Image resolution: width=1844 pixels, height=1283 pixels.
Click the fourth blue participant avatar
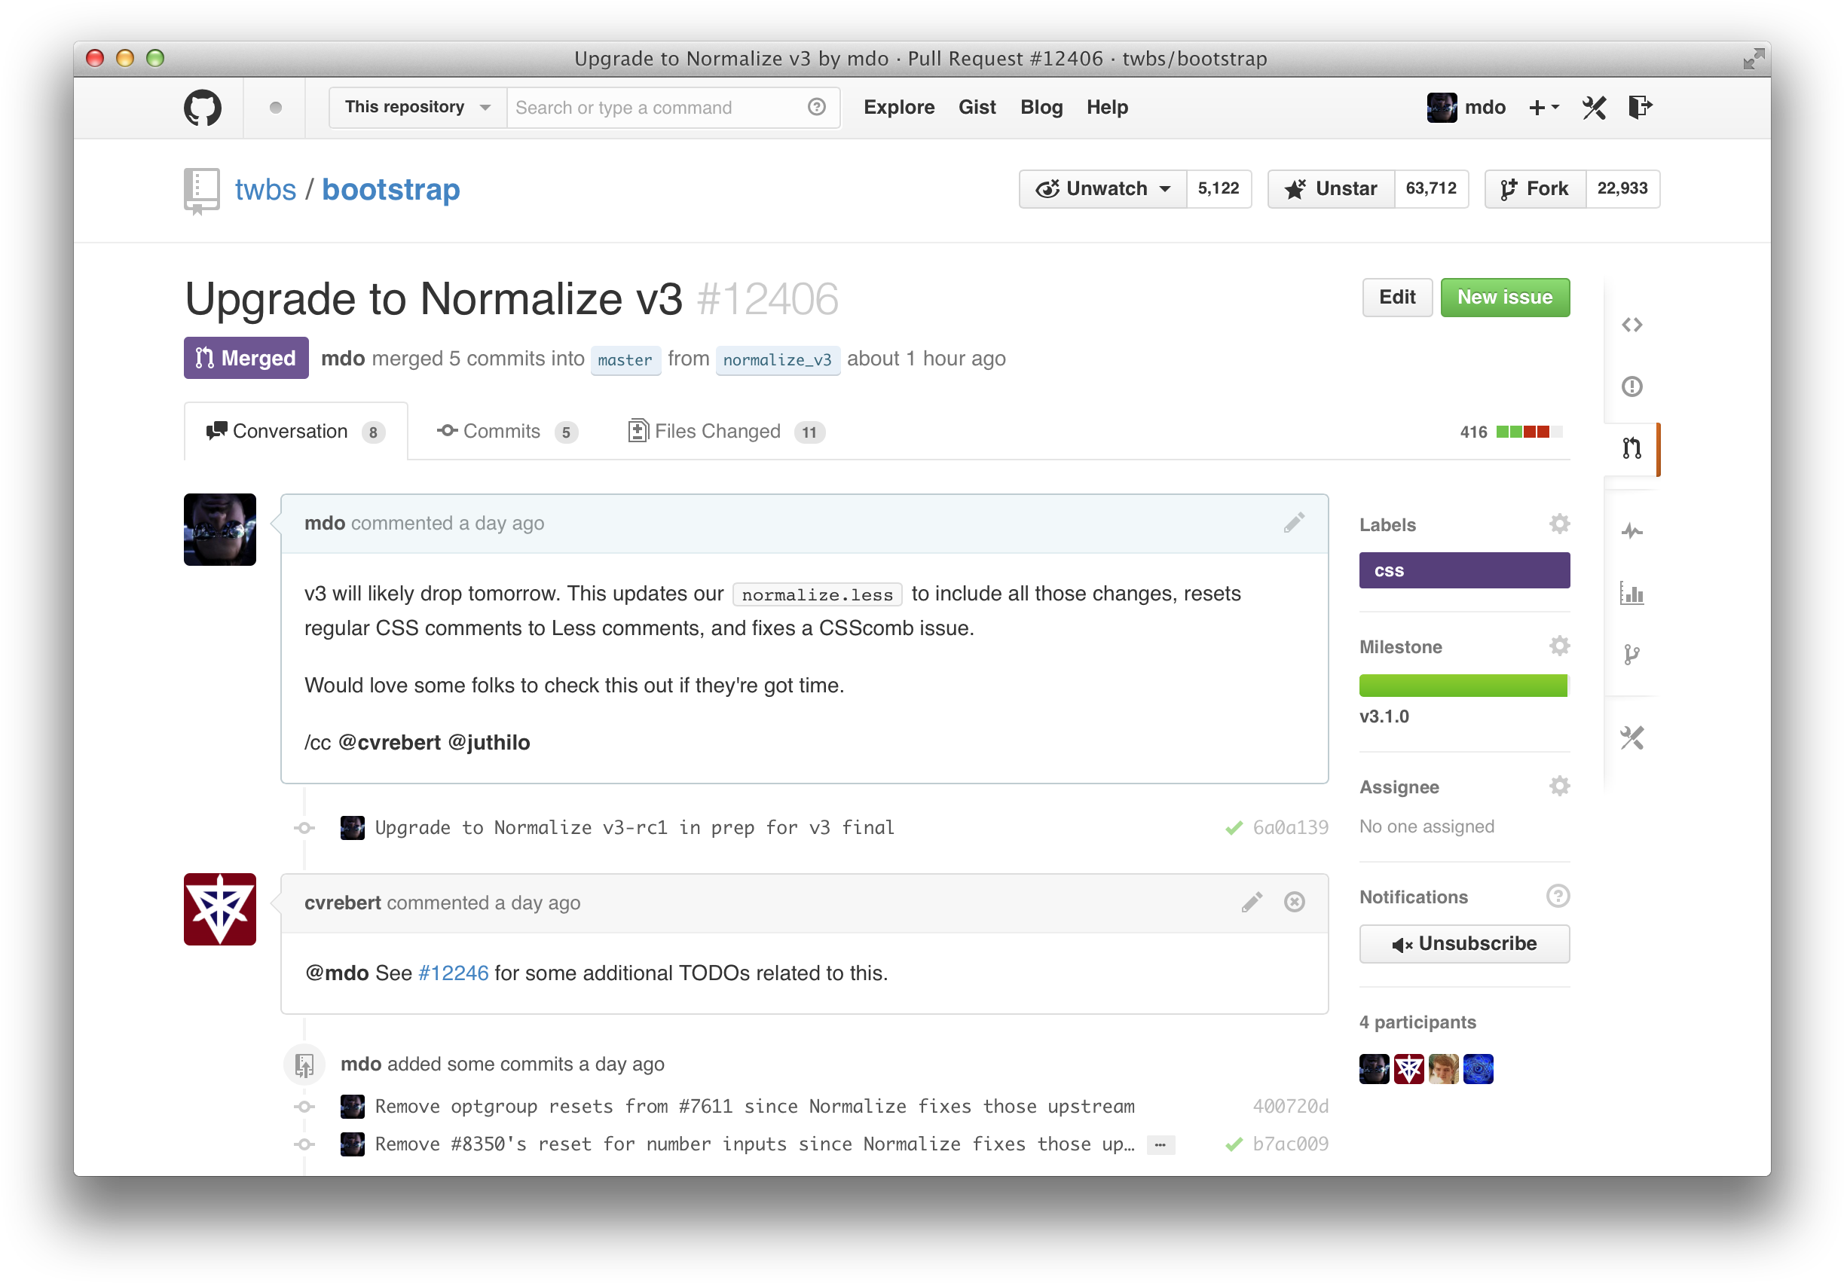coord(1477,1068)
